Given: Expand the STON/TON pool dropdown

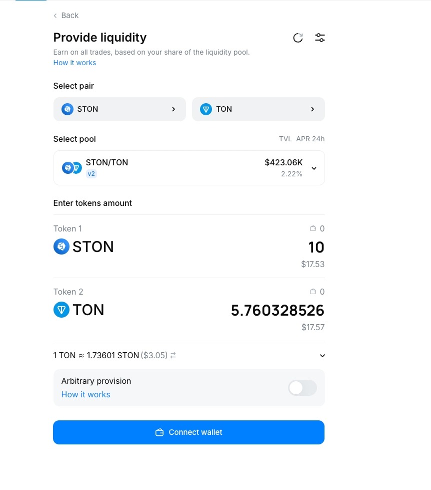Looking at the screenshot, I should [x=314, y=168].
